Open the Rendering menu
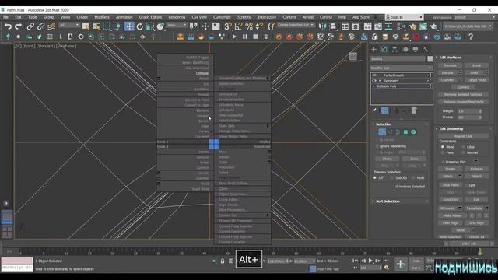 click(x=177, y=17)
